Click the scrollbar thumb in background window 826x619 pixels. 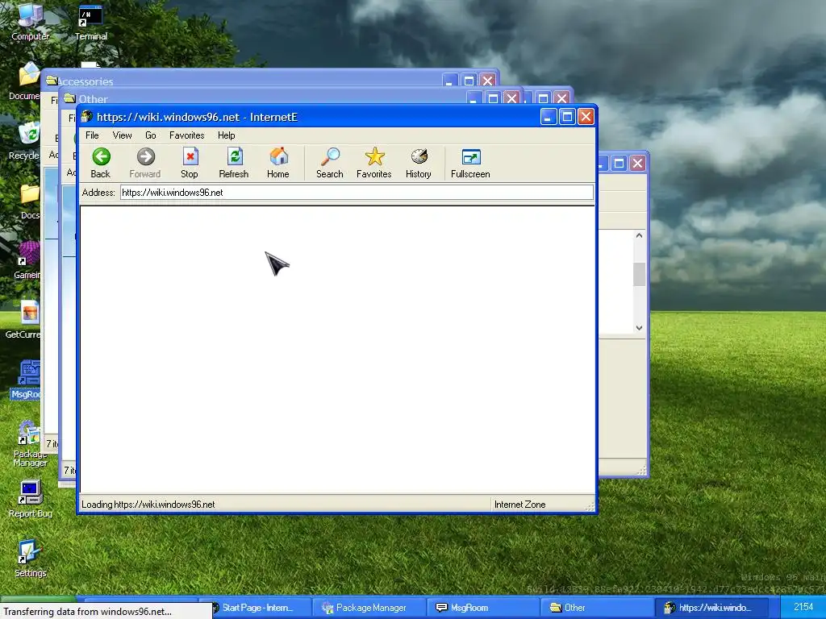point(639,275)
